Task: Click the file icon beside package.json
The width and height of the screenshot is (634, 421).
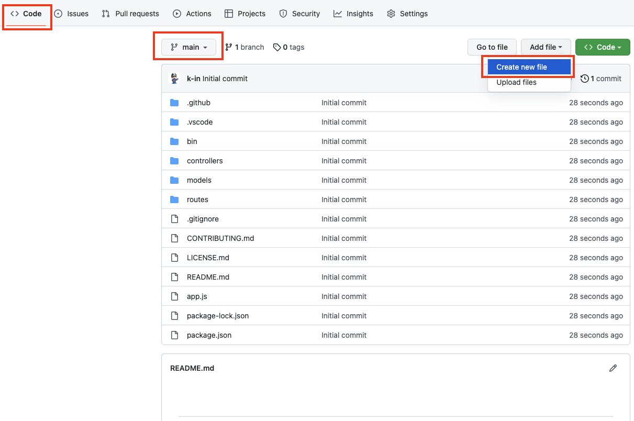Action: [174, 335]
